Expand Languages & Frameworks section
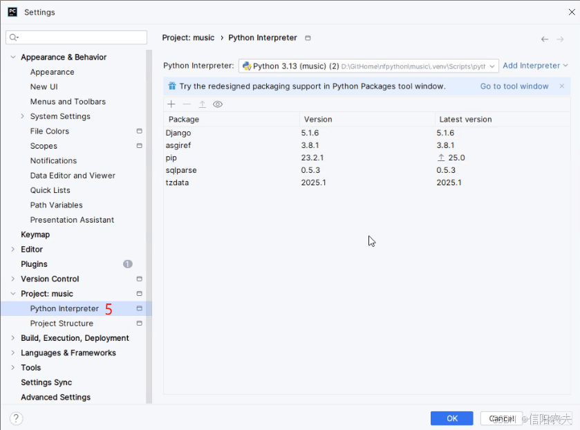Screen dimensions: 580x430 13,353
